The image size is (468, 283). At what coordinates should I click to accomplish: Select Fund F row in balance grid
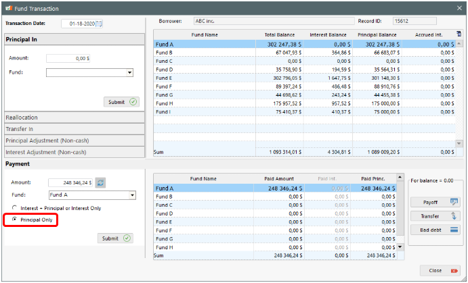(305, 86)
